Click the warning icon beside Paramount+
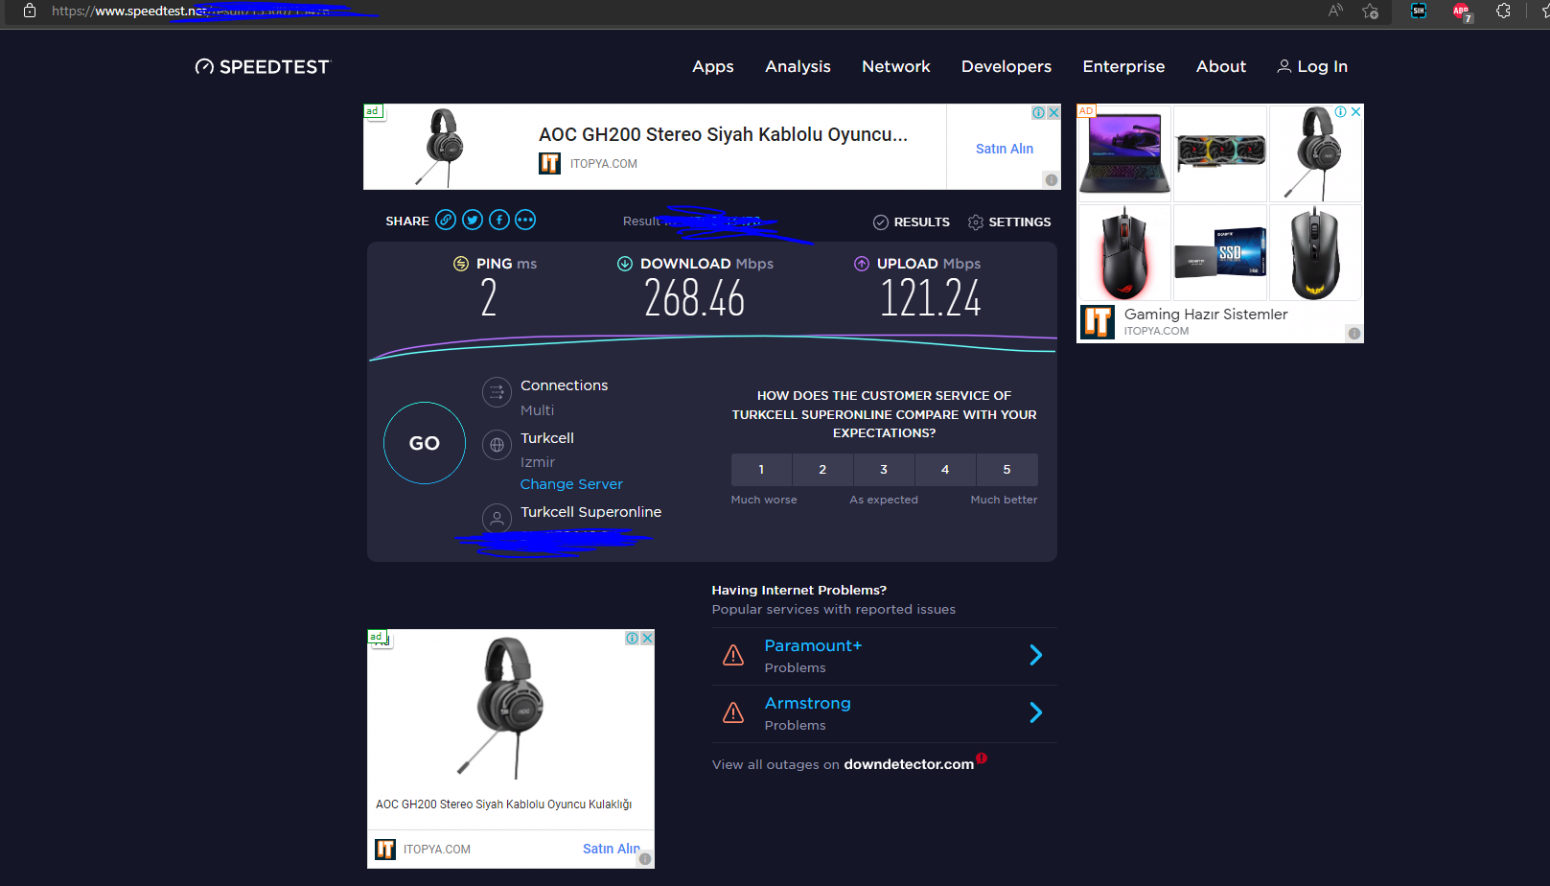Viewport: 1550px width, 886px height. pos(733,655)
